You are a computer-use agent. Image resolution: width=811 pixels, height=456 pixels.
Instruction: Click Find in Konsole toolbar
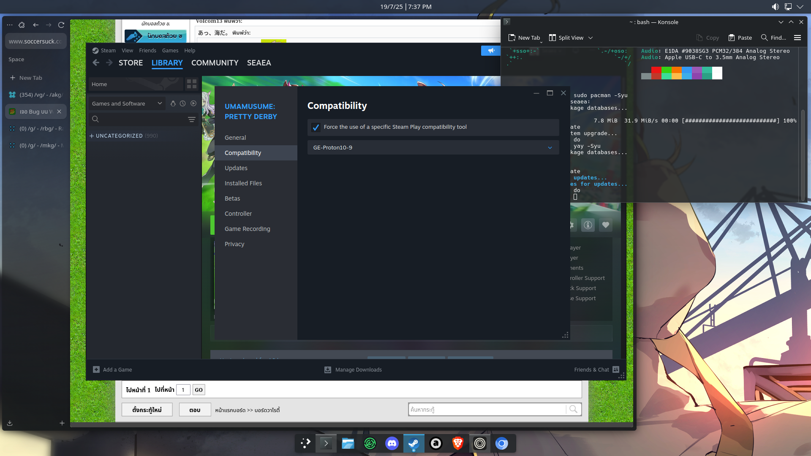coord(773,38)
